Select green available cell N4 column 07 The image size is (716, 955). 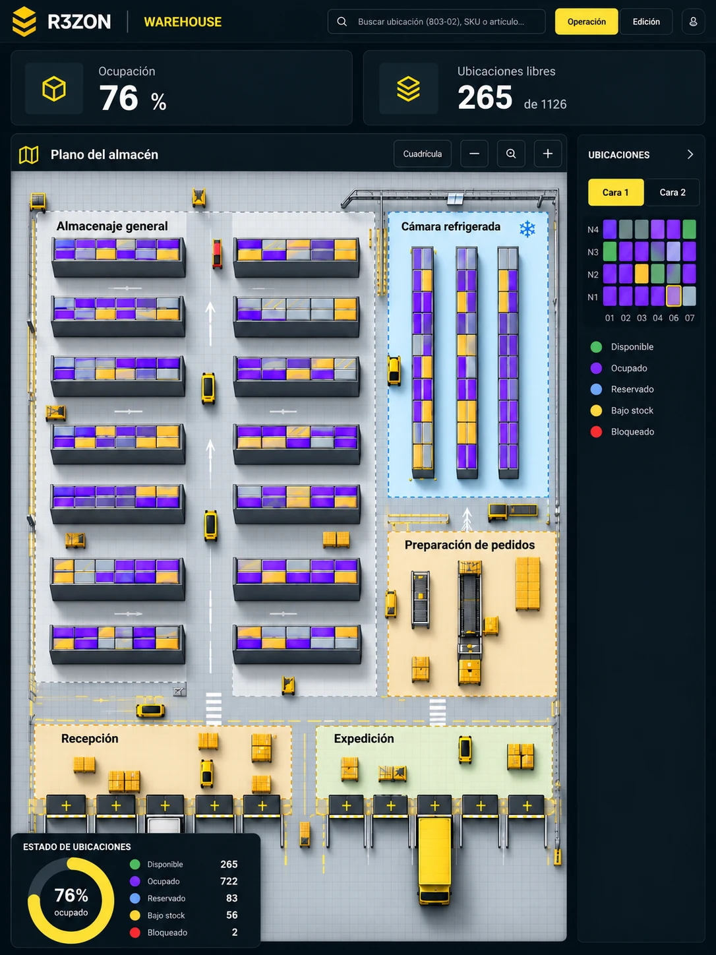(690, 230)
